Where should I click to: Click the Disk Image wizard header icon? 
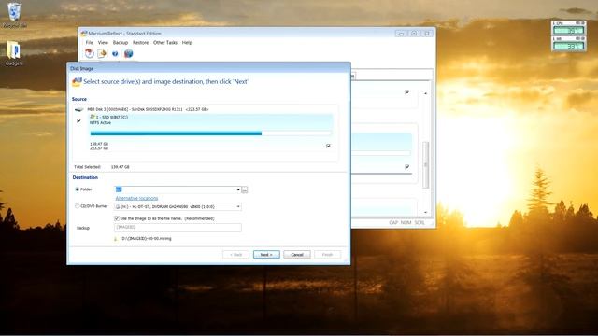click(x=77, y=81)
